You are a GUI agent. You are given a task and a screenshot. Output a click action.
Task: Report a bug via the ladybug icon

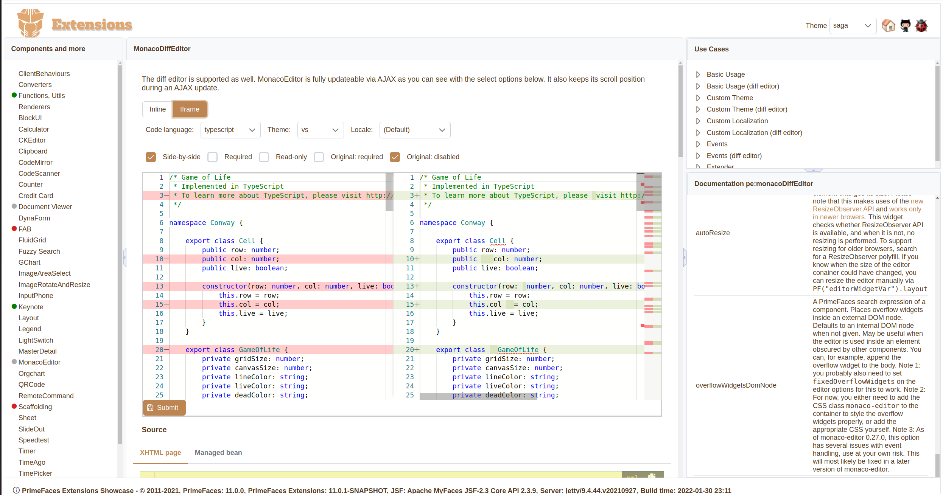pos(921,25)
